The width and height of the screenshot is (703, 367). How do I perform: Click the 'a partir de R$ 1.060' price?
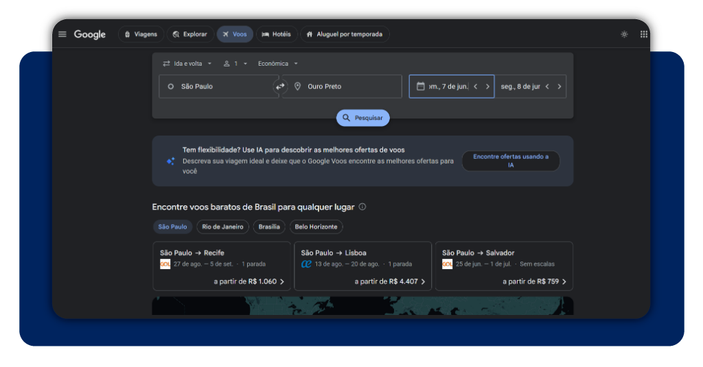(245, 281)
